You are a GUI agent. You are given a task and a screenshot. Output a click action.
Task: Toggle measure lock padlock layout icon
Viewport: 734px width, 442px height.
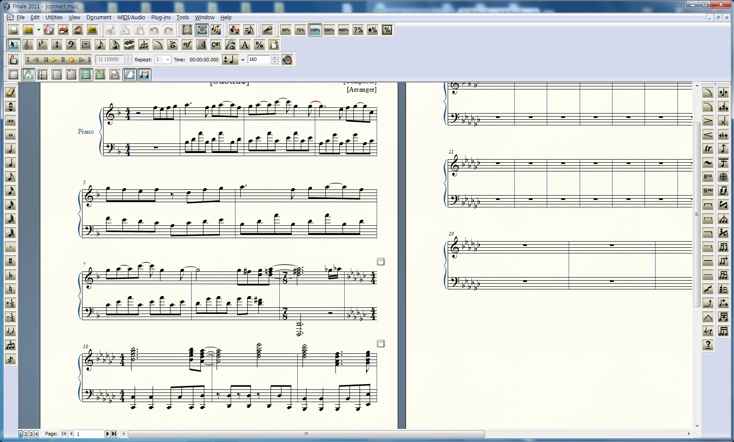[28, 75]
